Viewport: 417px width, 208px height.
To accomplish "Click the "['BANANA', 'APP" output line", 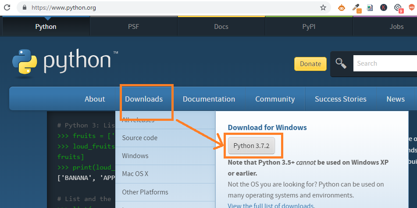I will [x=86, y=178].
